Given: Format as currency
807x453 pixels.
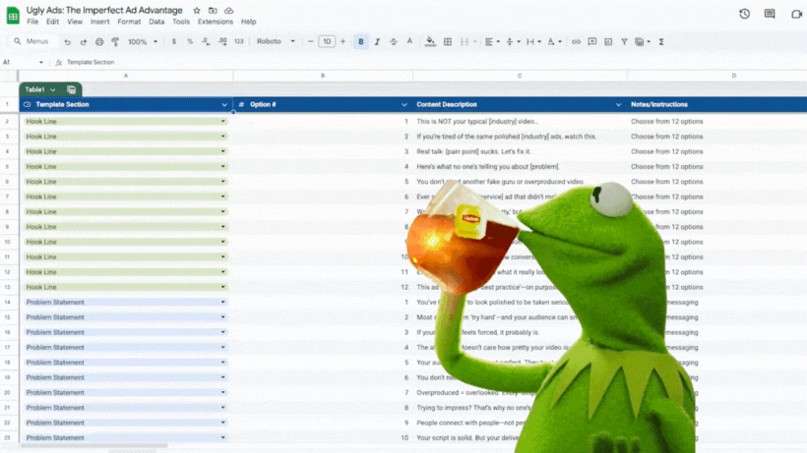Looking at the screenshot, I should (x=174, y=41).
